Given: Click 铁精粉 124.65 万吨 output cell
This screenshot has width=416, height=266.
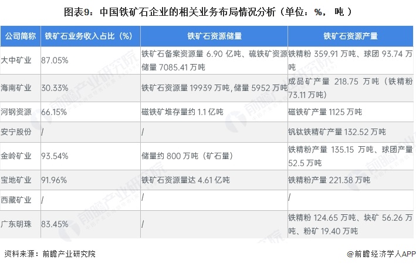Looking at the screenshot, I should (350, 224).
